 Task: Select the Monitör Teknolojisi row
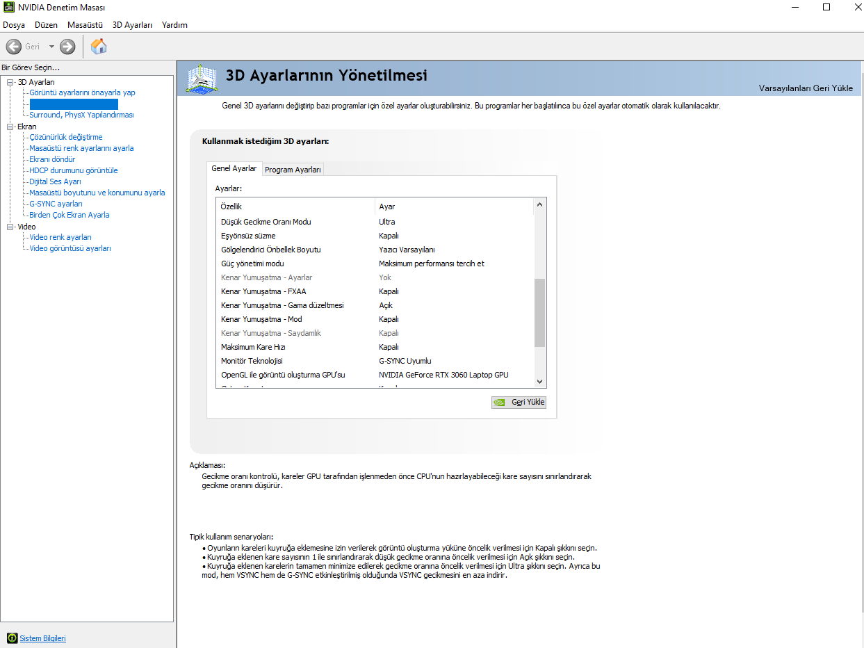pyautogui.click(x=375, y=361)
